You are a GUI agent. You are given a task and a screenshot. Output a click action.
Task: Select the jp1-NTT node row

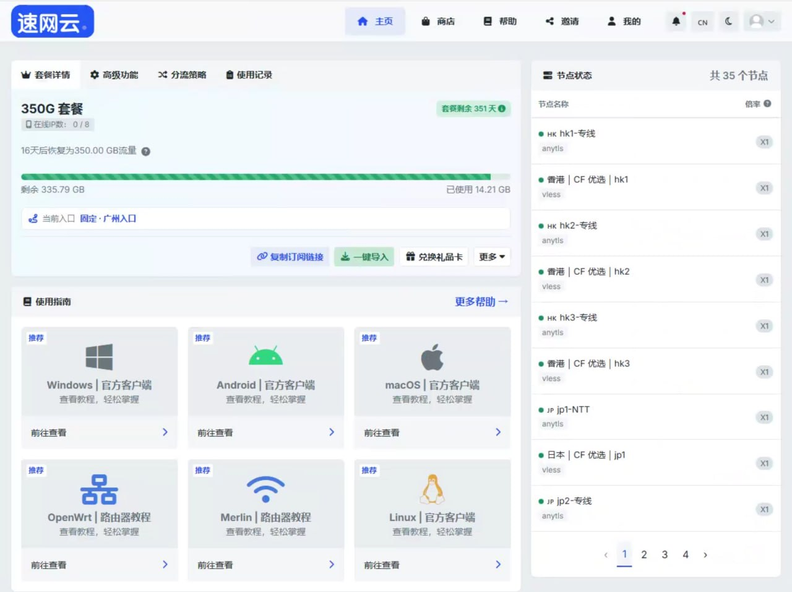tap(656, 417)
